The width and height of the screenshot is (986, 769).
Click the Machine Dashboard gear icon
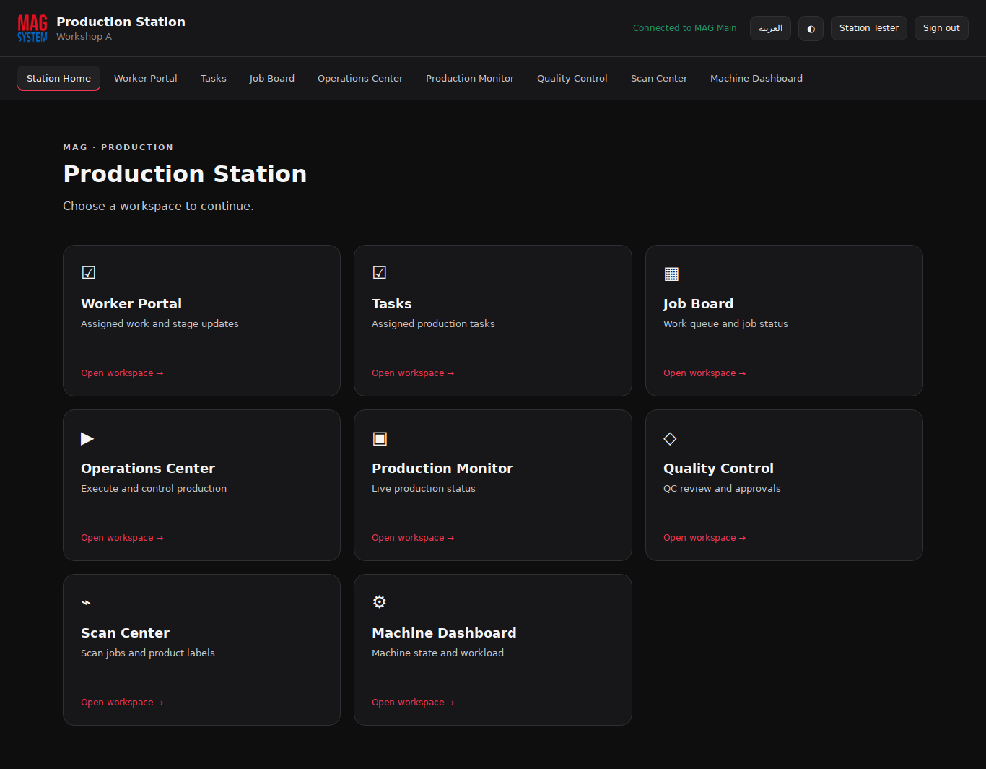[380, 602]
